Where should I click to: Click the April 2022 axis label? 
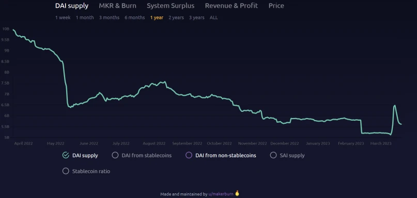point(23,143)
